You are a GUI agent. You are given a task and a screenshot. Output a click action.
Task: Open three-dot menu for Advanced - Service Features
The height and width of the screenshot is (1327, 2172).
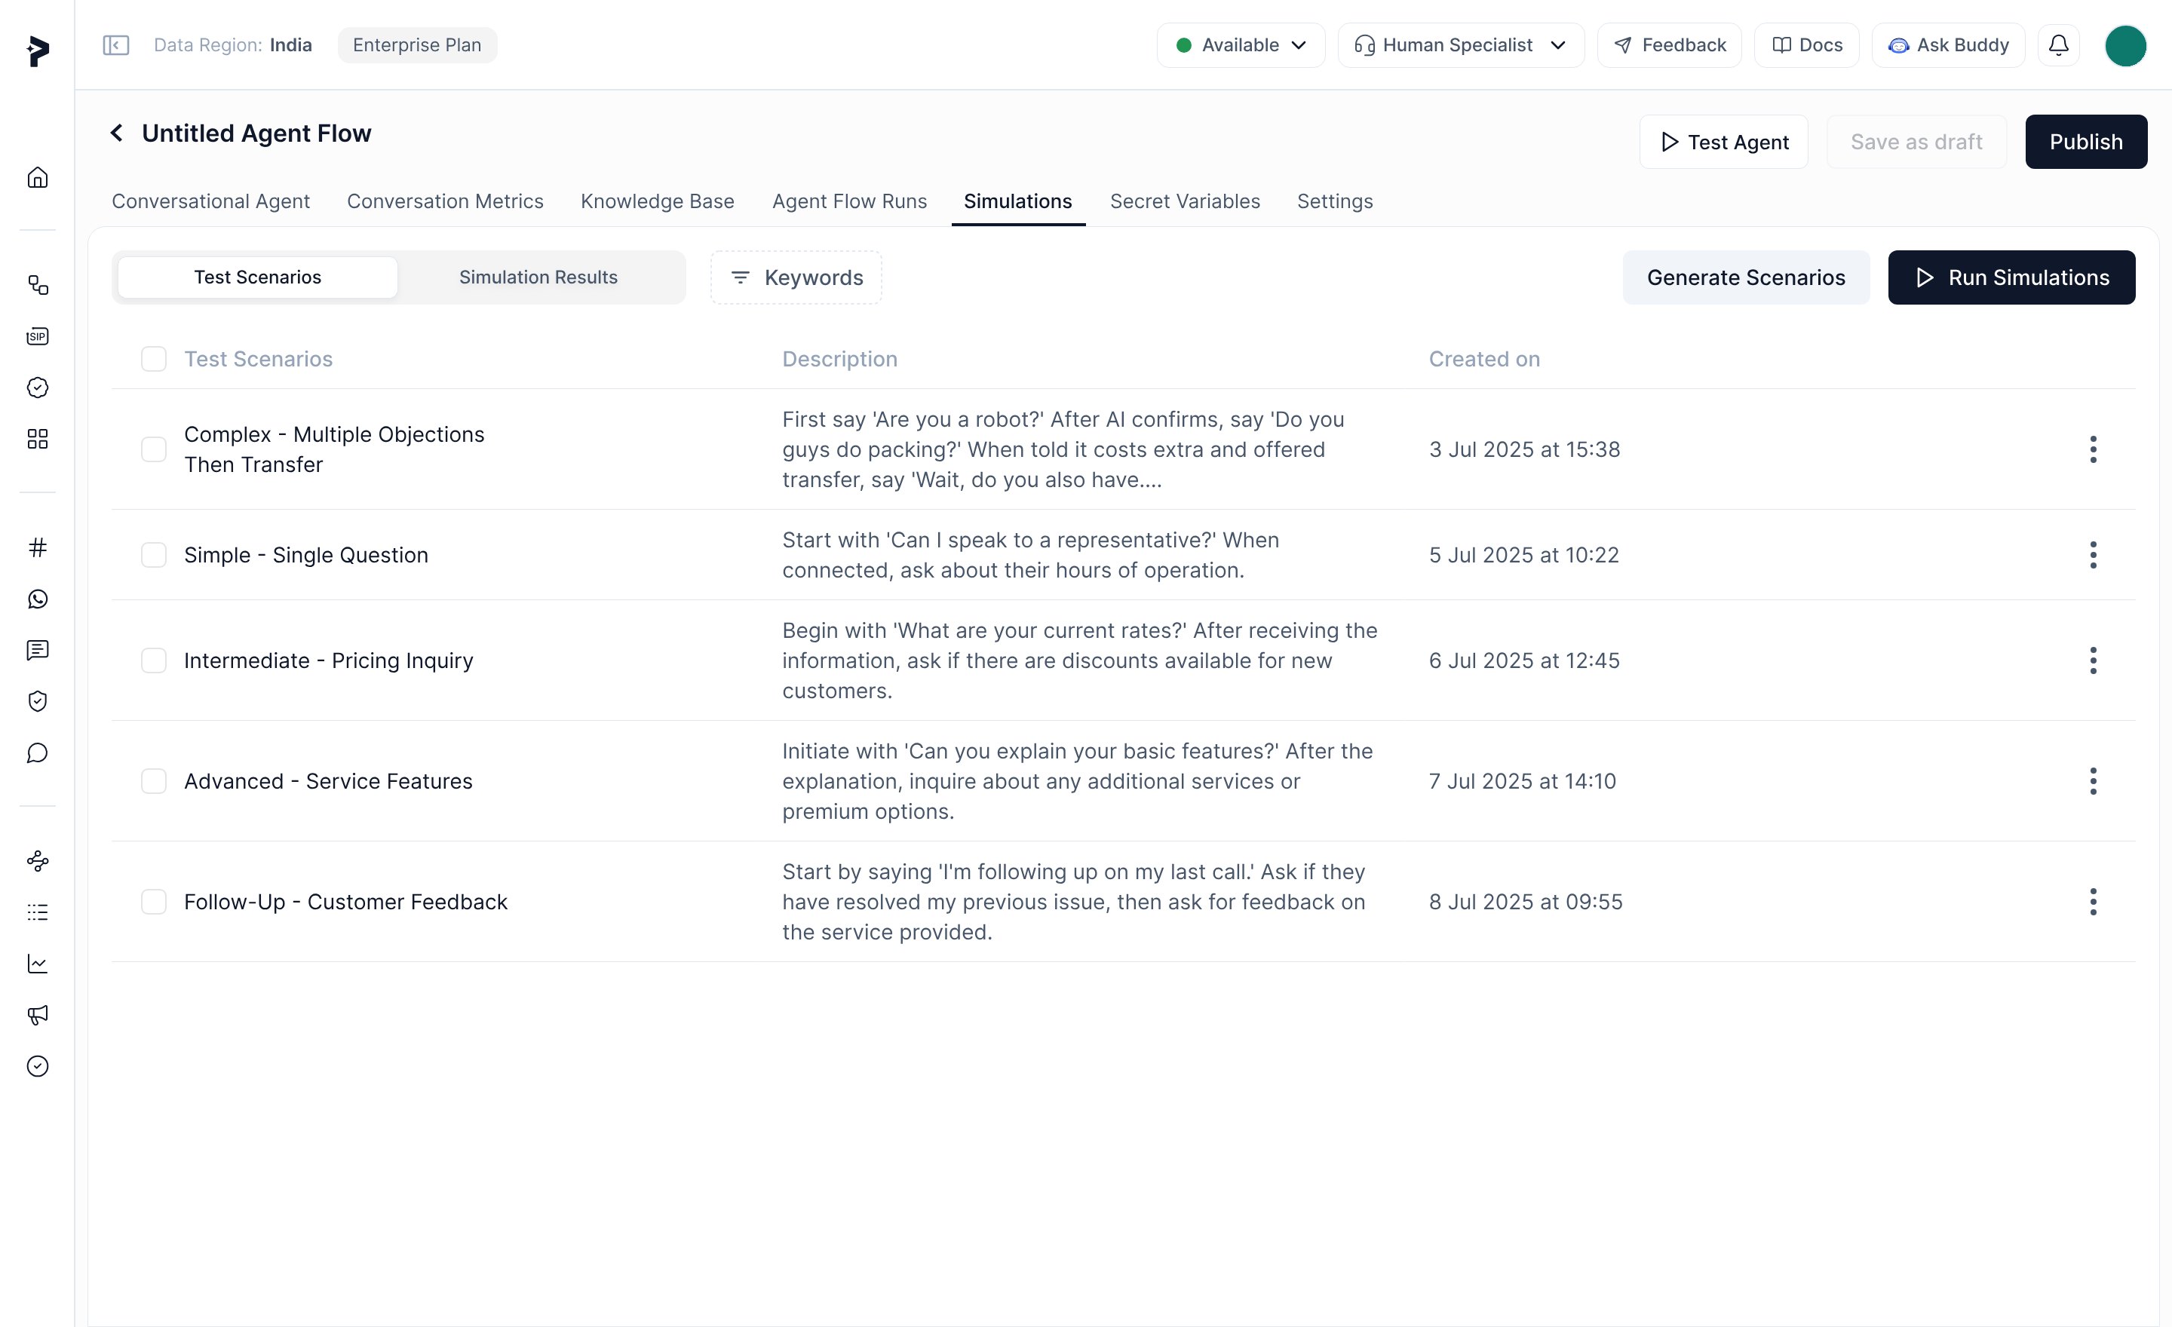pos(2093,782)
